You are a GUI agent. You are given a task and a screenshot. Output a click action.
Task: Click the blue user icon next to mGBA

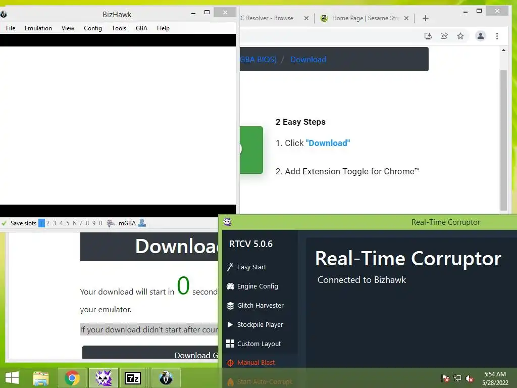[x=142, y=223]
